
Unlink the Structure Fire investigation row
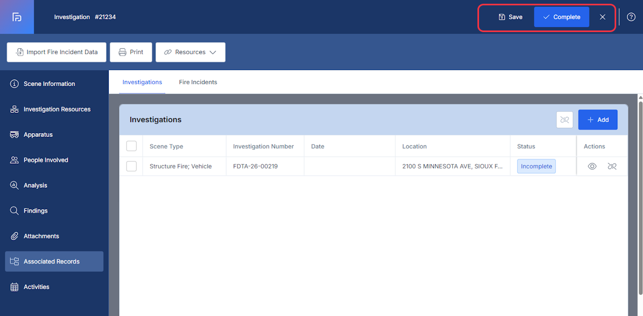612,166
